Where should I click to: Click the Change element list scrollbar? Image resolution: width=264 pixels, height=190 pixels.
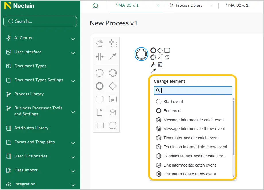234,128
